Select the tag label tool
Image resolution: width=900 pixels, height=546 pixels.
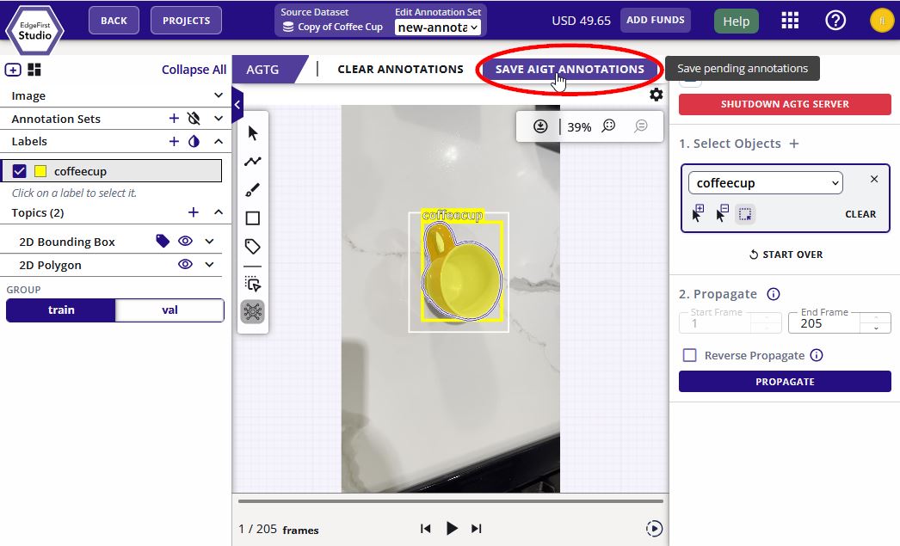pos(253,246)
